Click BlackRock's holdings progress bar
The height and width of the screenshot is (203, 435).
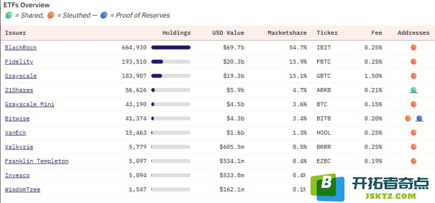tap(171, 47)
